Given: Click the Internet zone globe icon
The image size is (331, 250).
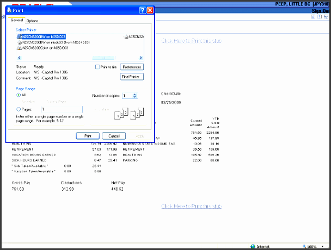Looking at the screenshot, I should point(253,246).
